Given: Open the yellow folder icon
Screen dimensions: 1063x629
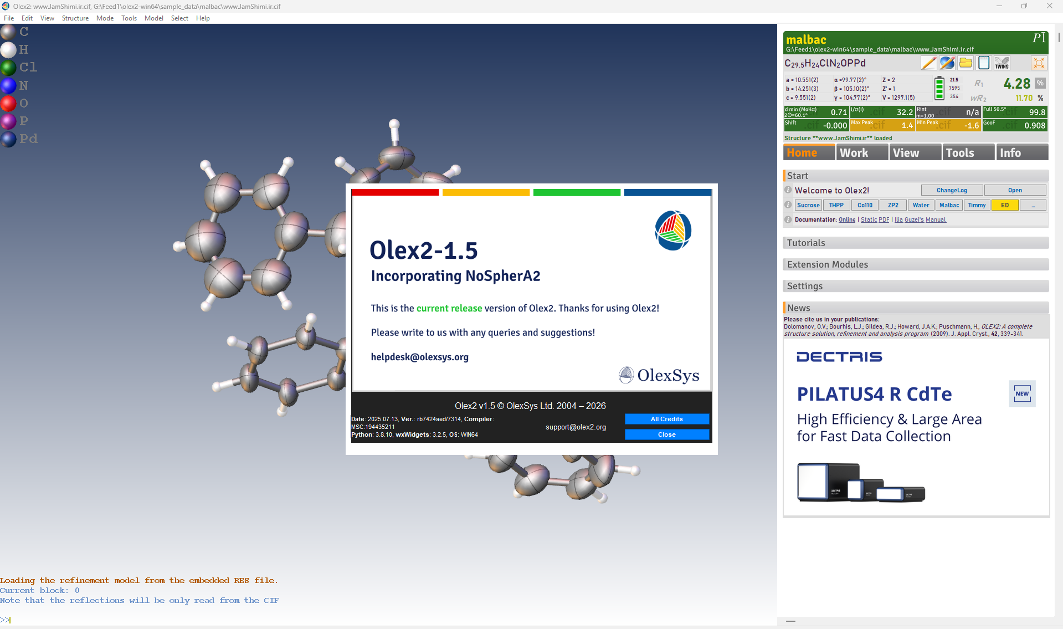Looking at the screenshot, I should click(966, 63).
